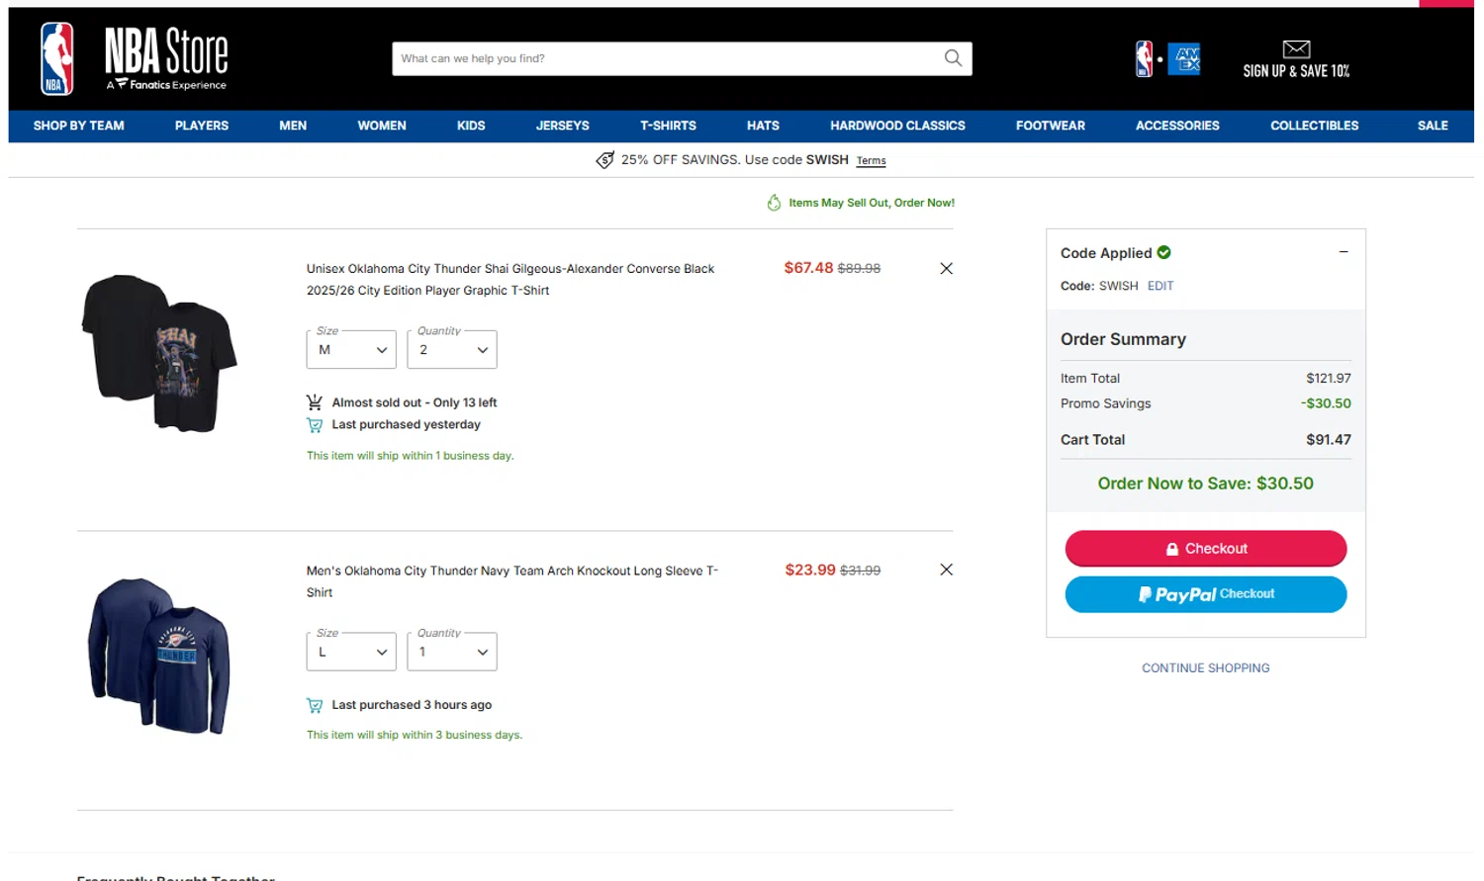Click navy long sleeve shirt thumbnail

pyautogui.click(x=159, y=656)
